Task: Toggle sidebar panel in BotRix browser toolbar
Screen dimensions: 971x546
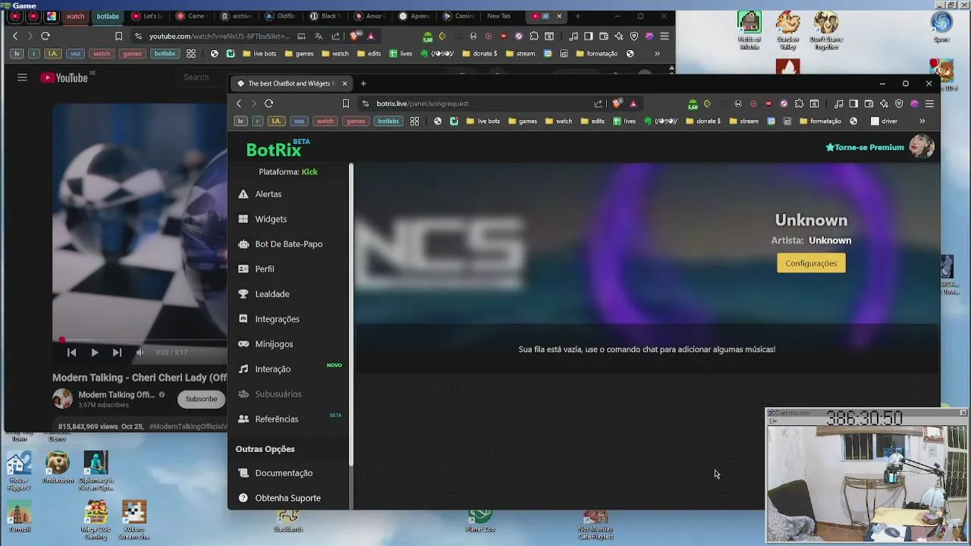Action: point(853,104)
